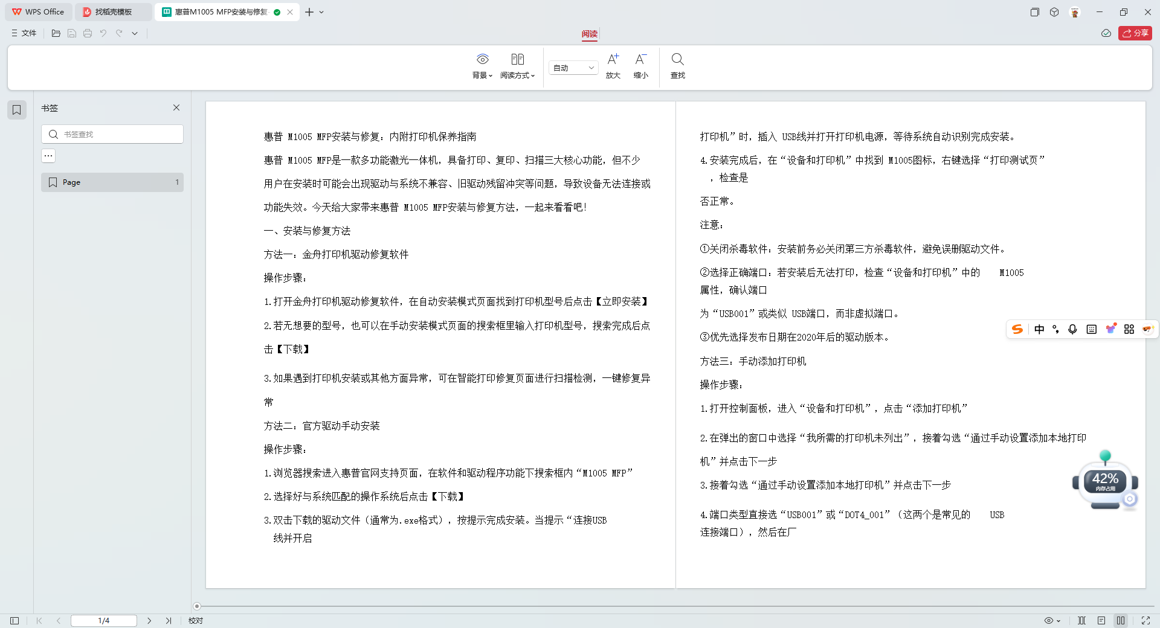Click the IME skin icon

click(1110, 329)
